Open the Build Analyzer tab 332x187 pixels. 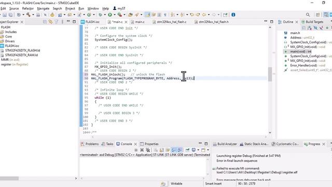pyautogui.click(x=225, y=144)
